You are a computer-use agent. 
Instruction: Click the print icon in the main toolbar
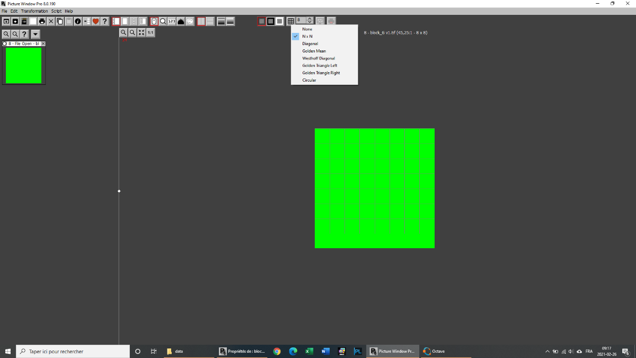click(42, 21)
